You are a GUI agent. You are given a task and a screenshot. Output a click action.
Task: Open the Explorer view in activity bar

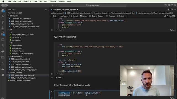pos(3,10)
